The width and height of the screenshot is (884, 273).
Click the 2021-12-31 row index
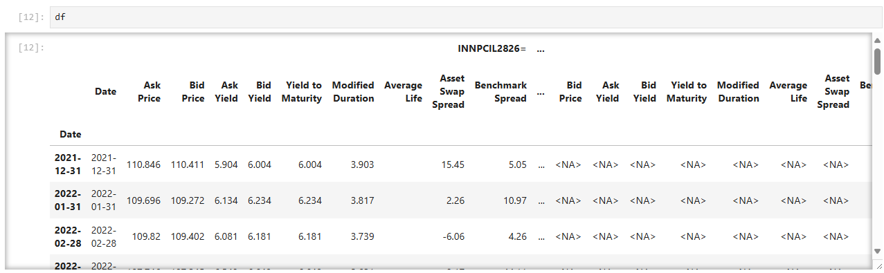[x=68, y=164]
